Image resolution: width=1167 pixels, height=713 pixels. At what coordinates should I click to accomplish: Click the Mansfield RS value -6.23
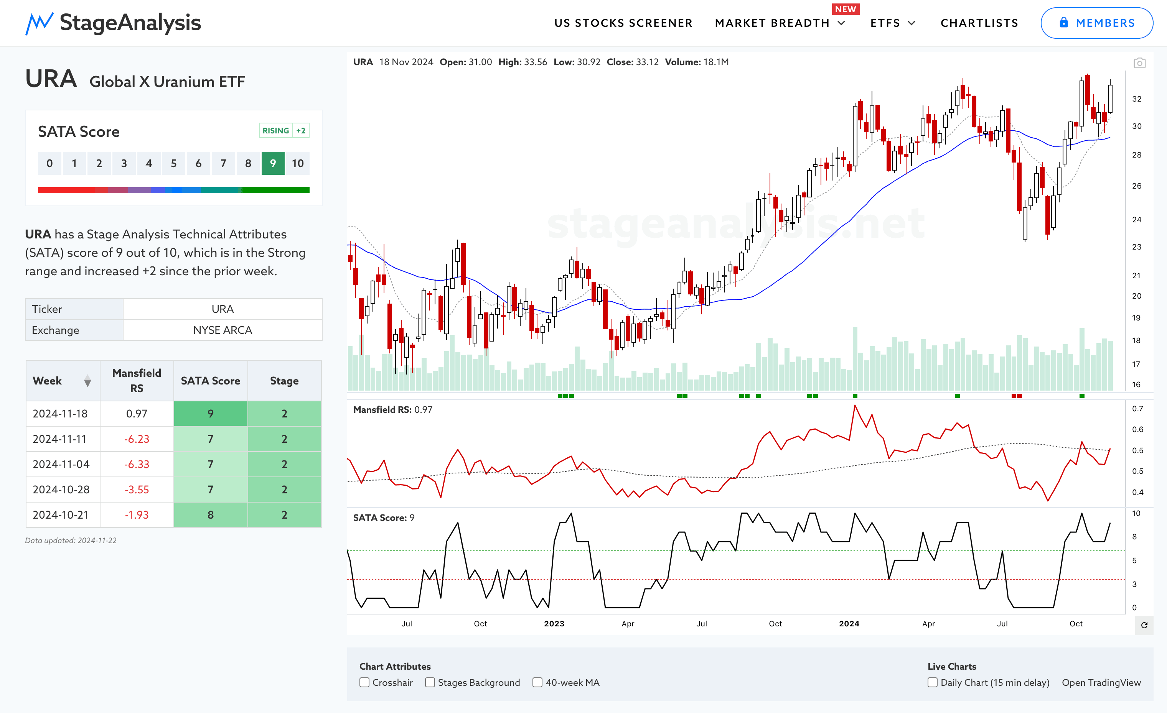(137, 439)
